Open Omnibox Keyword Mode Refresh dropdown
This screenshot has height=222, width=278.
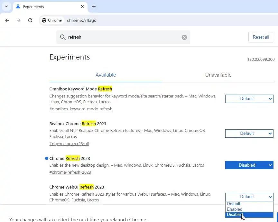coord(249,98)
